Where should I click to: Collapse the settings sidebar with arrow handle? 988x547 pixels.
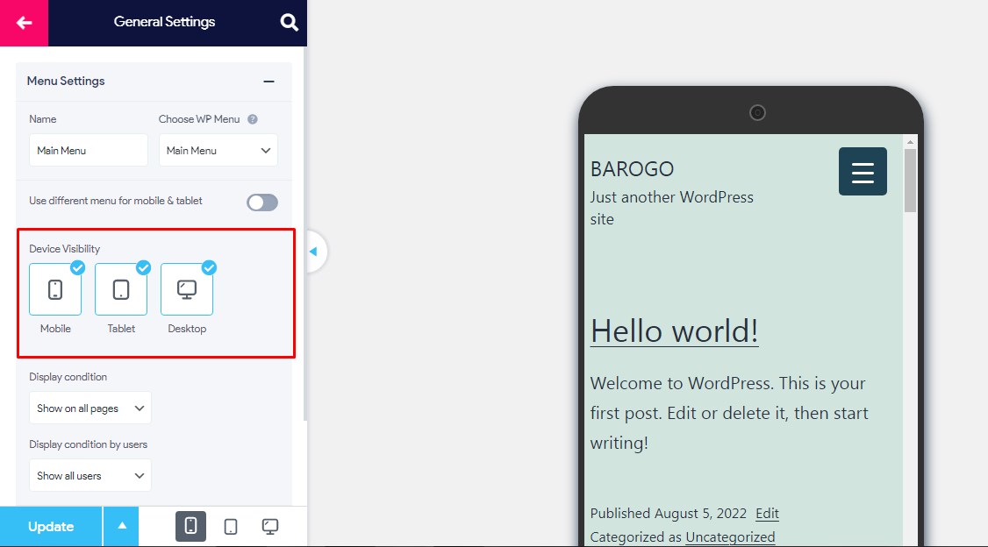point(313,252)
